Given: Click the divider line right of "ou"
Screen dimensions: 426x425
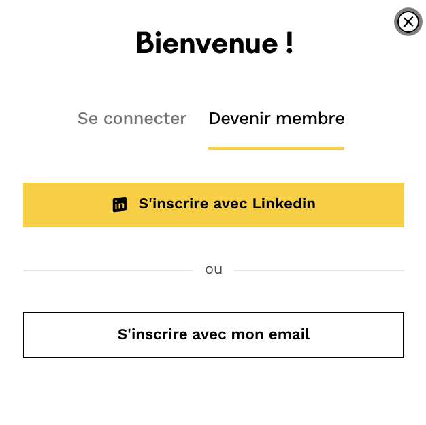Looking at the screenshot, I should 318,270.
